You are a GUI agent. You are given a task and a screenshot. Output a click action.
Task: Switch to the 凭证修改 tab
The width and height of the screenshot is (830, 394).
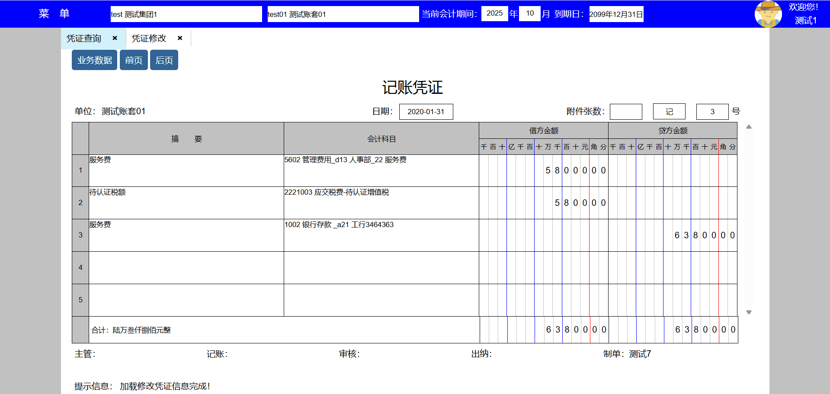(149, 38)
